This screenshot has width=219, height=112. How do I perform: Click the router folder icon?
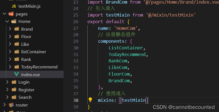click(11, 105)
